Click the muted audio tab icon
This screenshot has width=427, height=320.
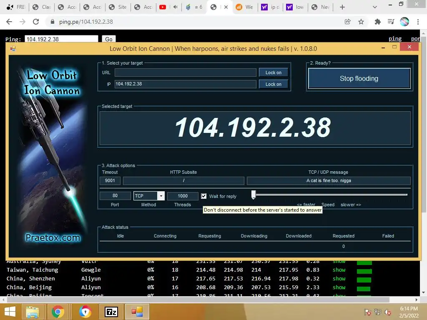(176, 7)
